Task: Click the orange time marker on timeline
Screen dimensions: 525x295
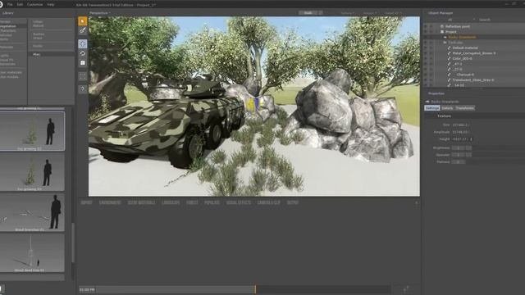Action: 255,289
